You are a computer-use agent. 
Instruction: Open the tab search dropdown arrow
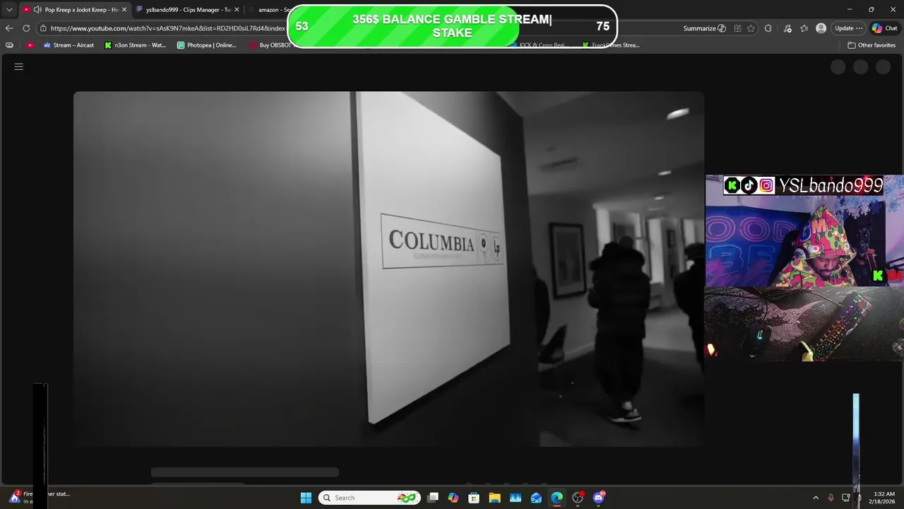9,10
